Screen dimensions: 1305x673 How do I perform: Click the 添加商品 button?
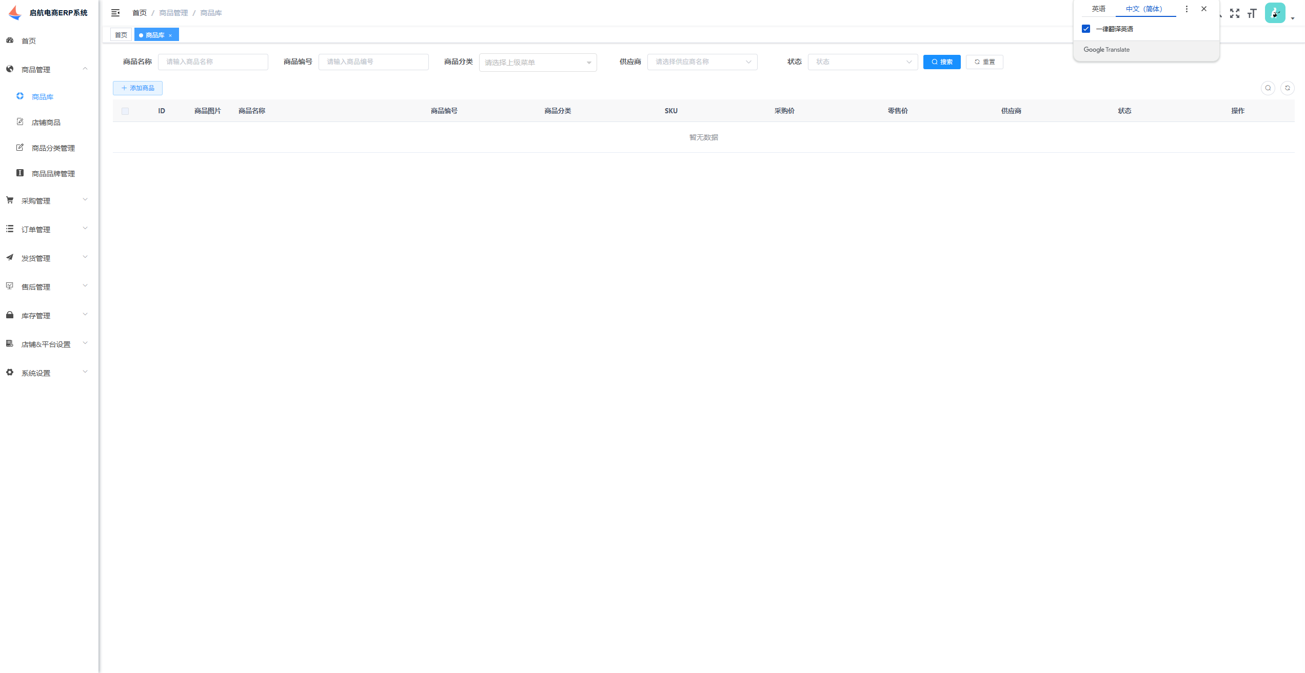coord(137,88)
